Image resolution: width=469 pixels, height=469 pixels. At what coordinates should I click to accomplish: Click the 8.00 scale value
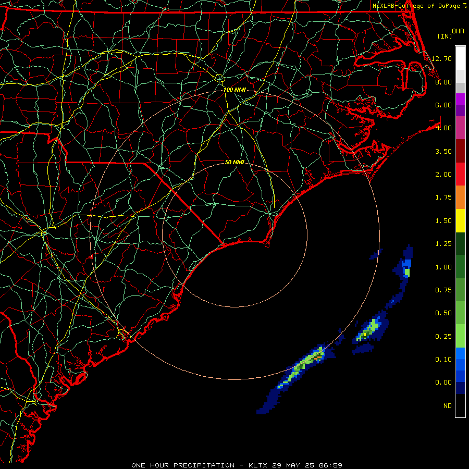coord(443,82)
